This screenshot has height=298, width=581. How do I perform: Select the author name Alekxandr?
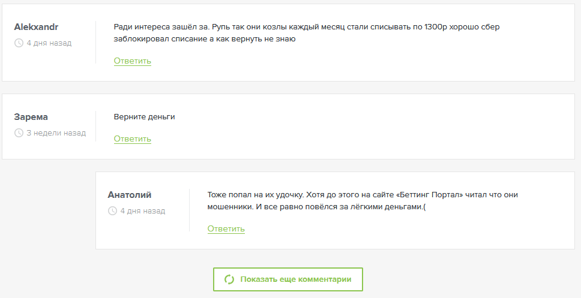36,27
